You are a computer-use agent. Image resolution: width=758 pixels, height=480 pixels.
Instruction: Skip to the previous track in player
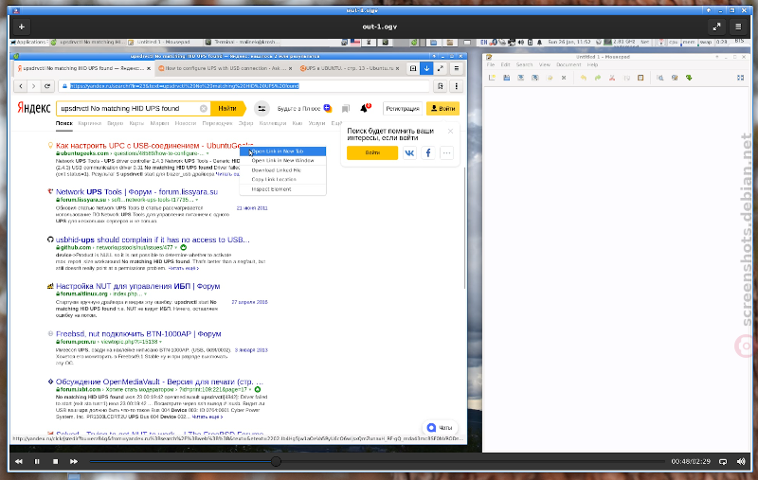18,462
